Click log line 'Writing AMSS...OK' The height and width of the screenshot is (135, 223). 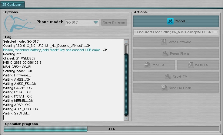(17, 79)
